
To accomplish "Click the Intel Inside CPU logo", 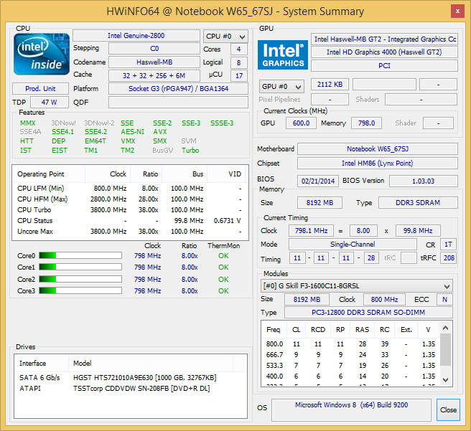I will click(42, 55).
